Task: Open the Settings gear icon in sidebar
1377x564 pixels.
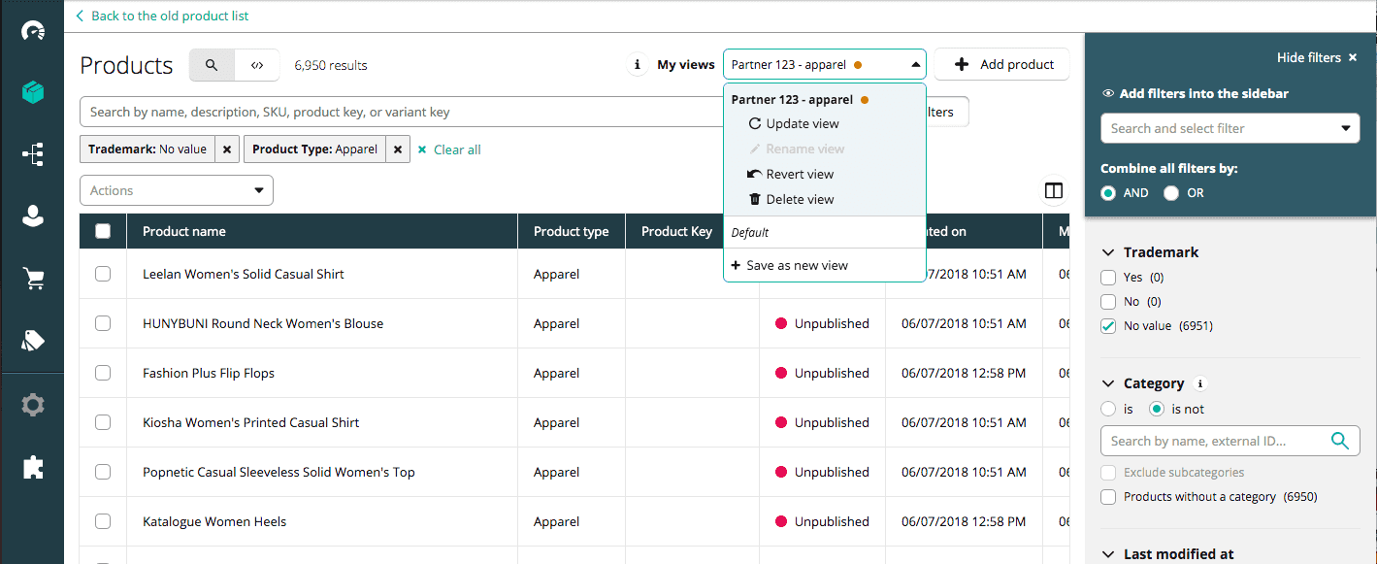Action: pos(33,405)
